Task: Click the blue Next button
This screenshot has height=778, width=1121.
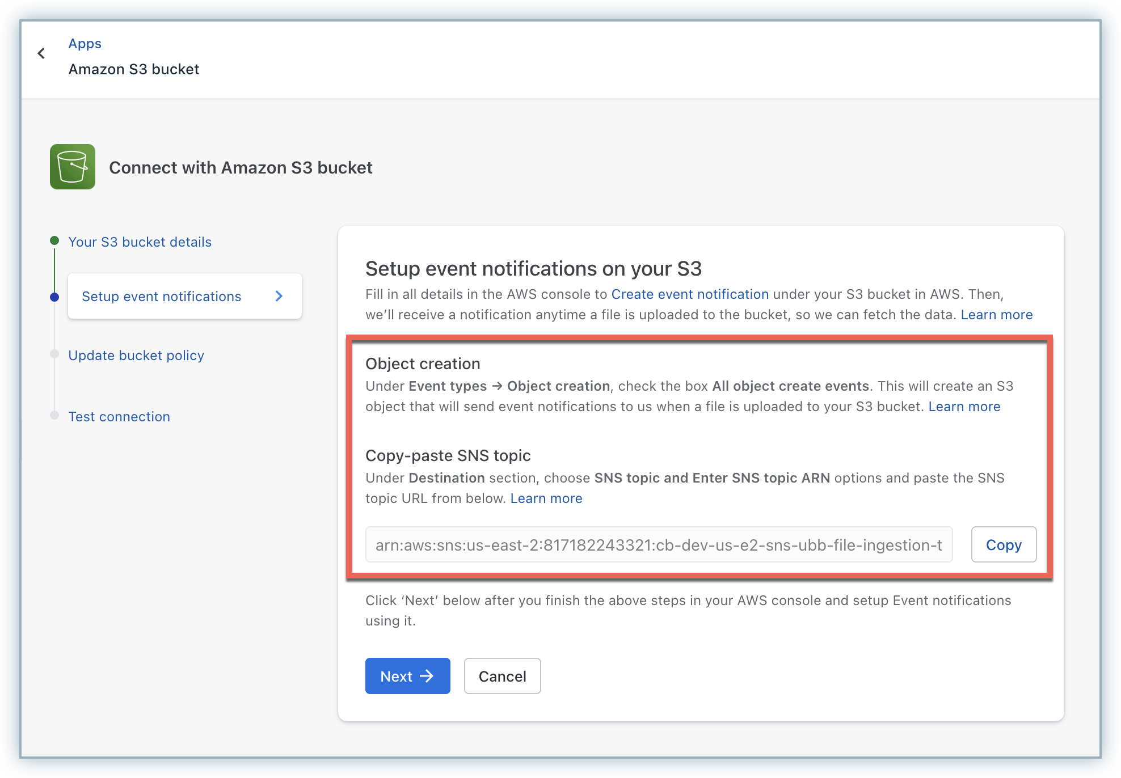Action: tap(407, 676)
